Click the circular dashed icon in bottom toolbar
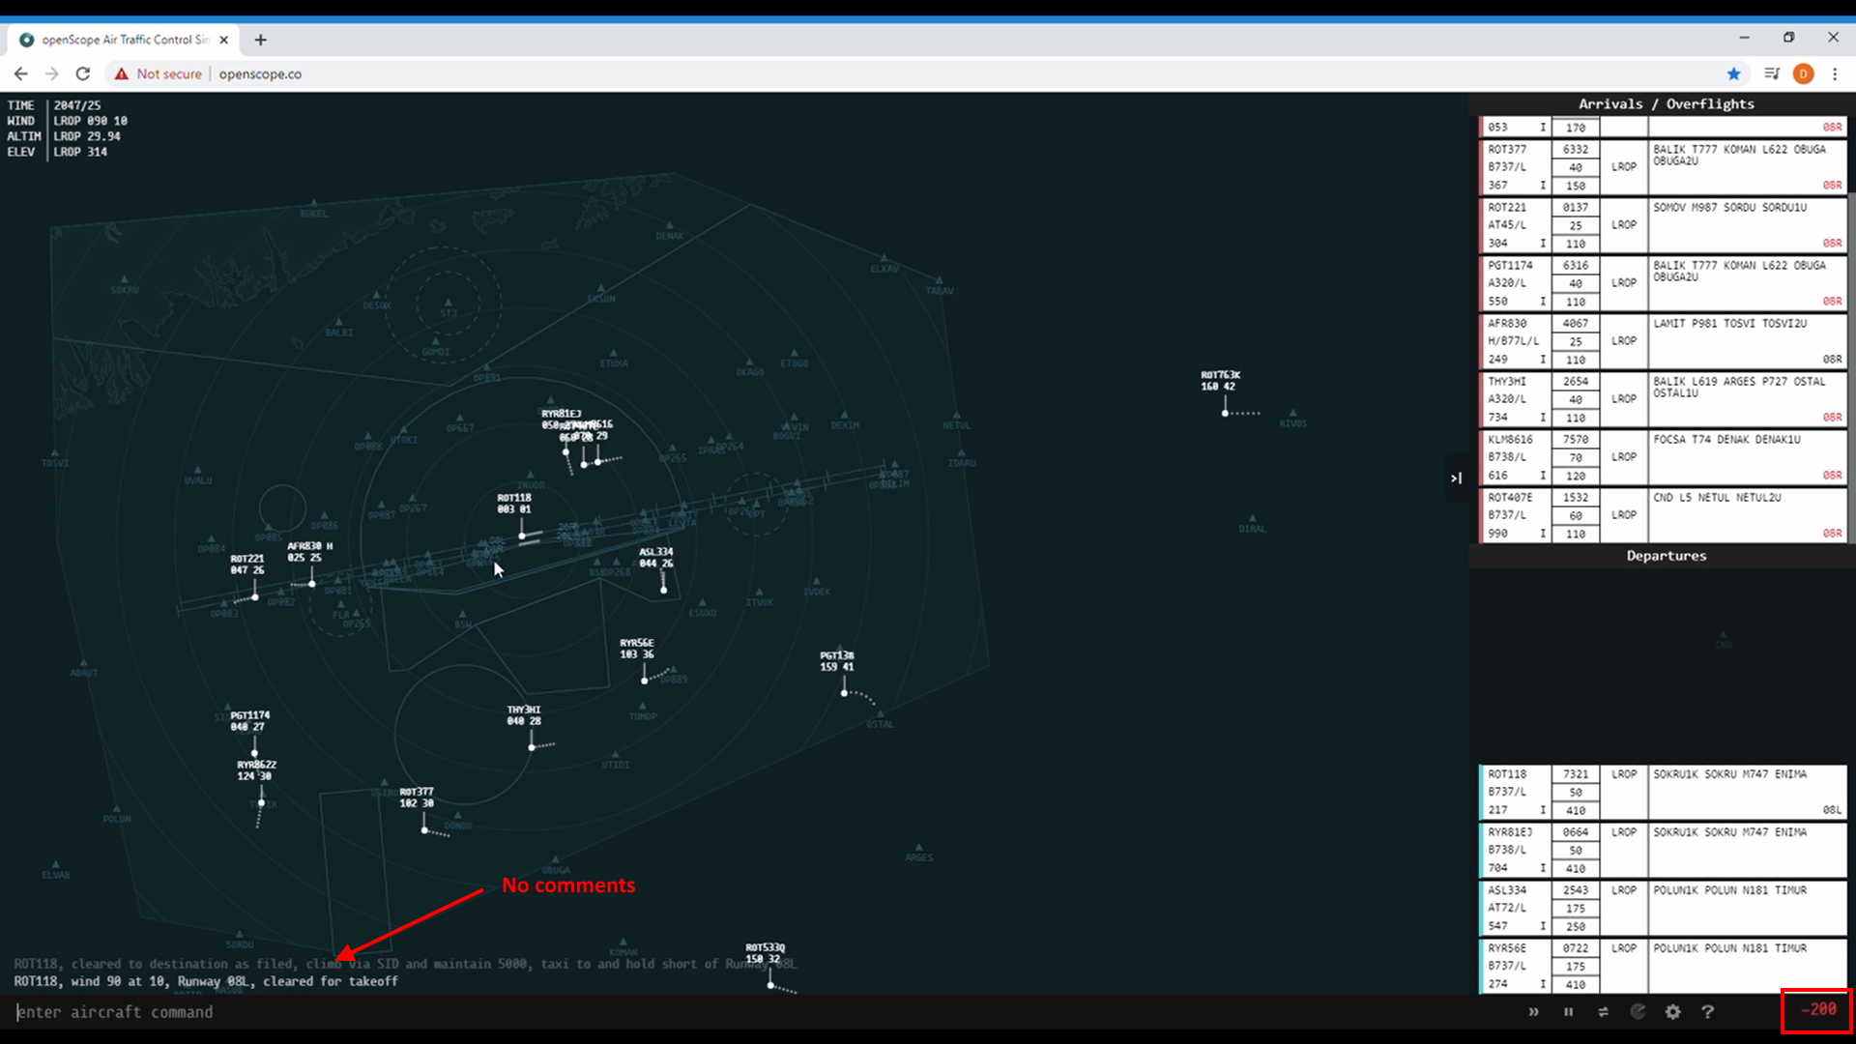Screen dimensions: 1856x1044 tap(1638, 1012)
